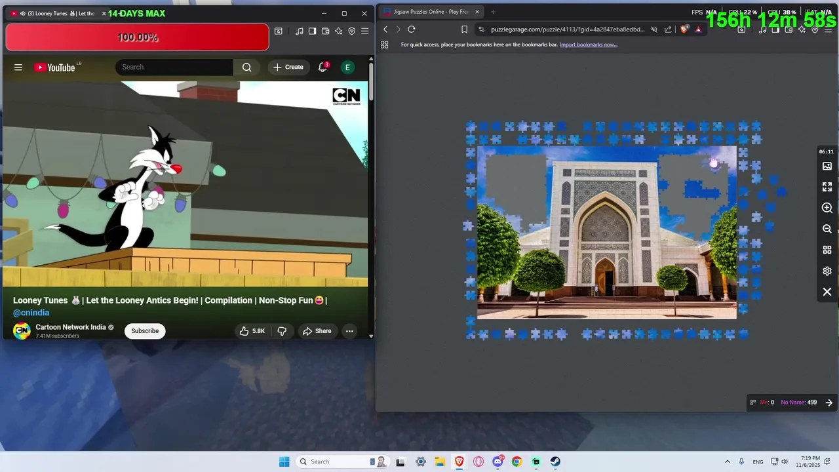Image resolution: width=839 pixels, height=472 pixels.
Task: Open more actions for the video
Action: [x=349, y=331]
